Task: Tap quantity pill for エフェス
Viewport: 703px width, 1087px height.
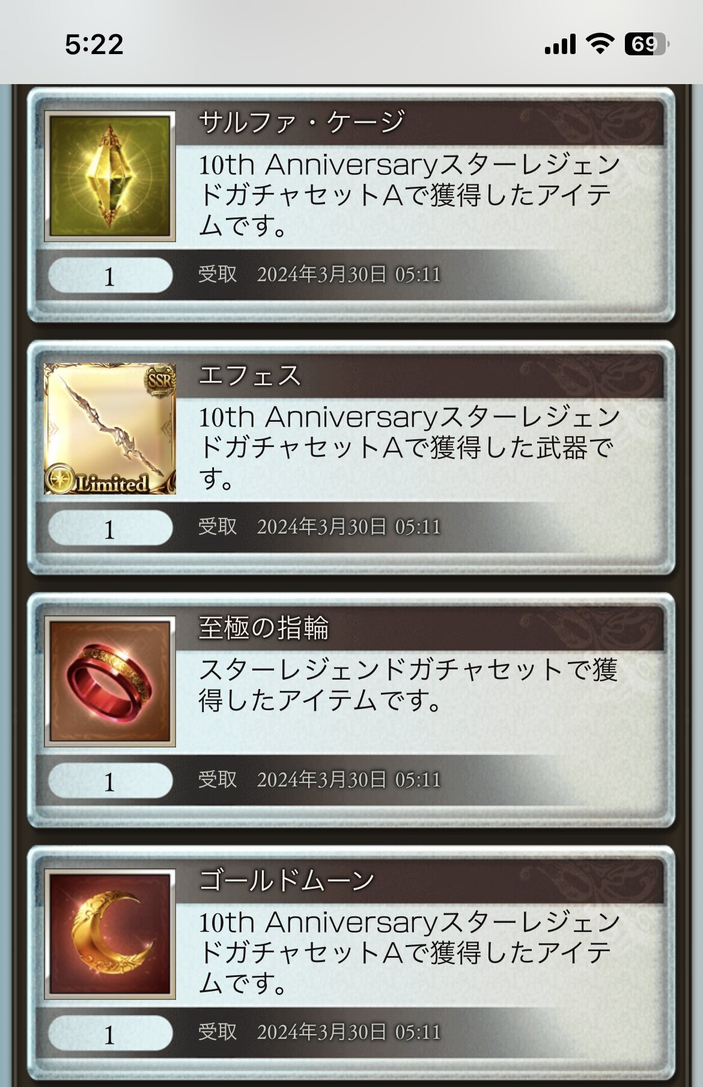Action: tap(110, 528)
